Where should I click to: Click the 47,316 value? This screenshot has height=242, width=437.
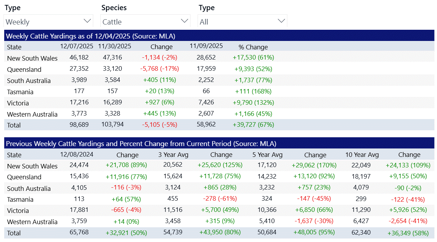[112, 57]
